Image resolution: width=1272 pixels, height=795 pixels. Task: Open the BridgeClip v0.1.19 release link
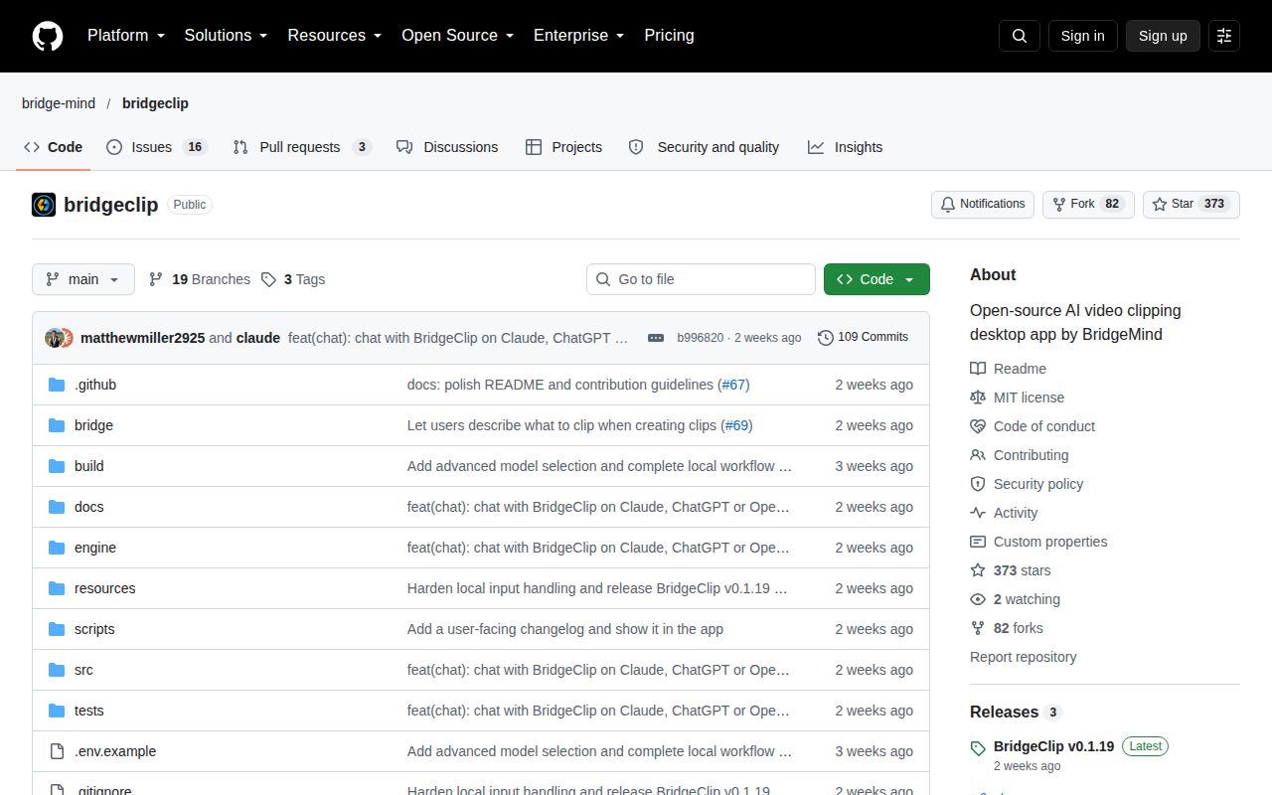coord(1053,746)
